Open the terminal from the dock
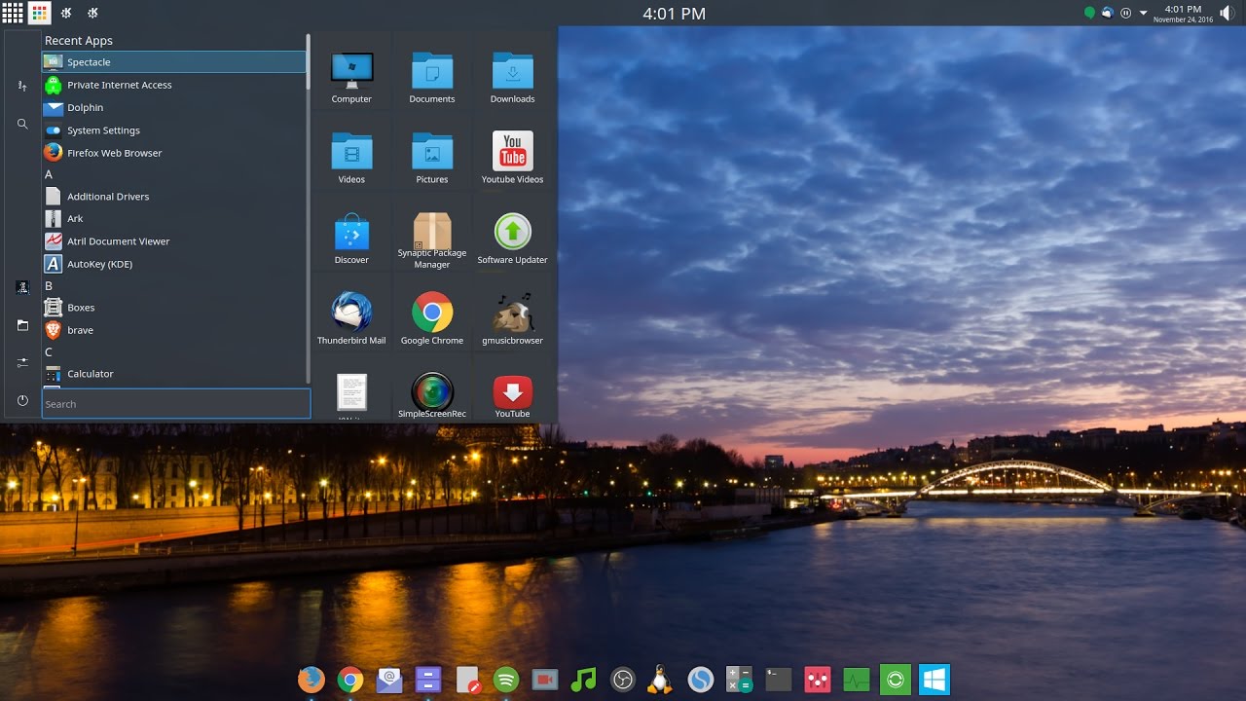This screenshot has width=1246, height=701. [x=779, y=679]
